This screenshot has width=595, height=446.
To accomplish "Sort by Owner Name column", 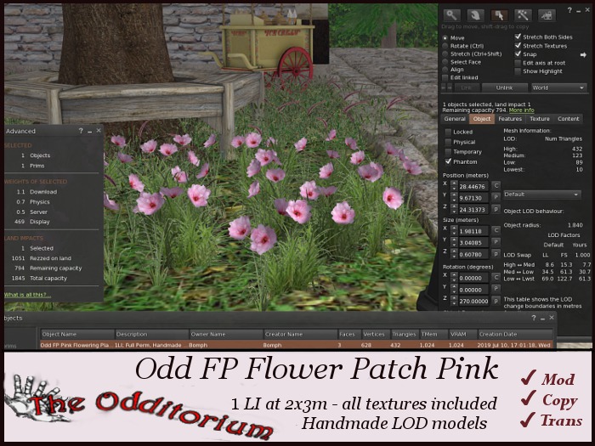I will (226, 334).
